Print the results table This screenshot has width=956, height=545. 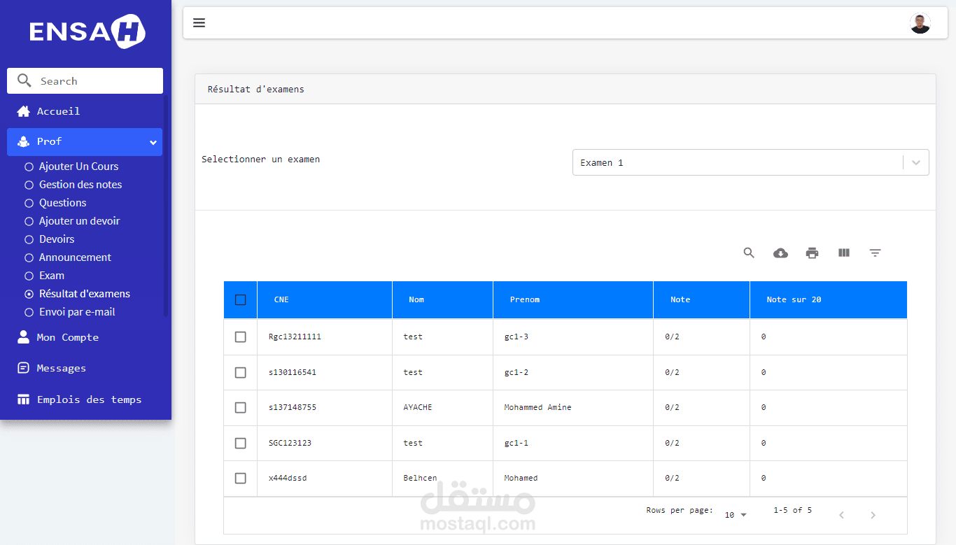(x=812, y=253)
